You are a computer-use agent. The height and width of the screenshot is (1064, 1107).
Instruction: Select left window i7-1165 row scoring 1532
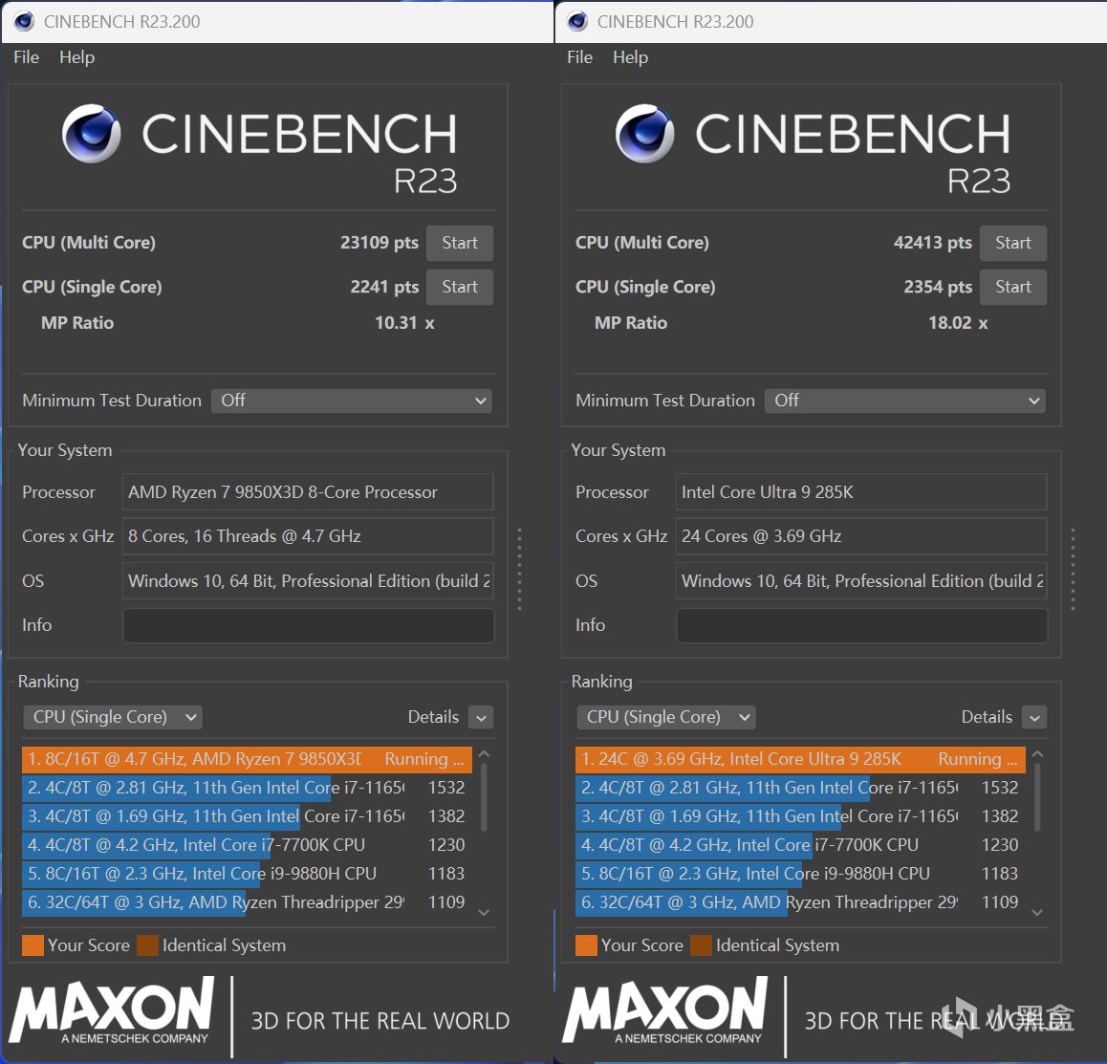point(247,788)
